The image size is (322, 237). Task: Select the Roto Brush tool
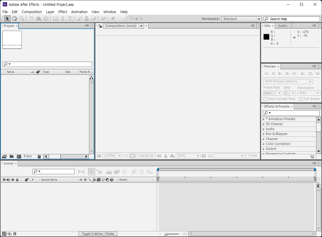pyautogui.click(x=103, y=19)
